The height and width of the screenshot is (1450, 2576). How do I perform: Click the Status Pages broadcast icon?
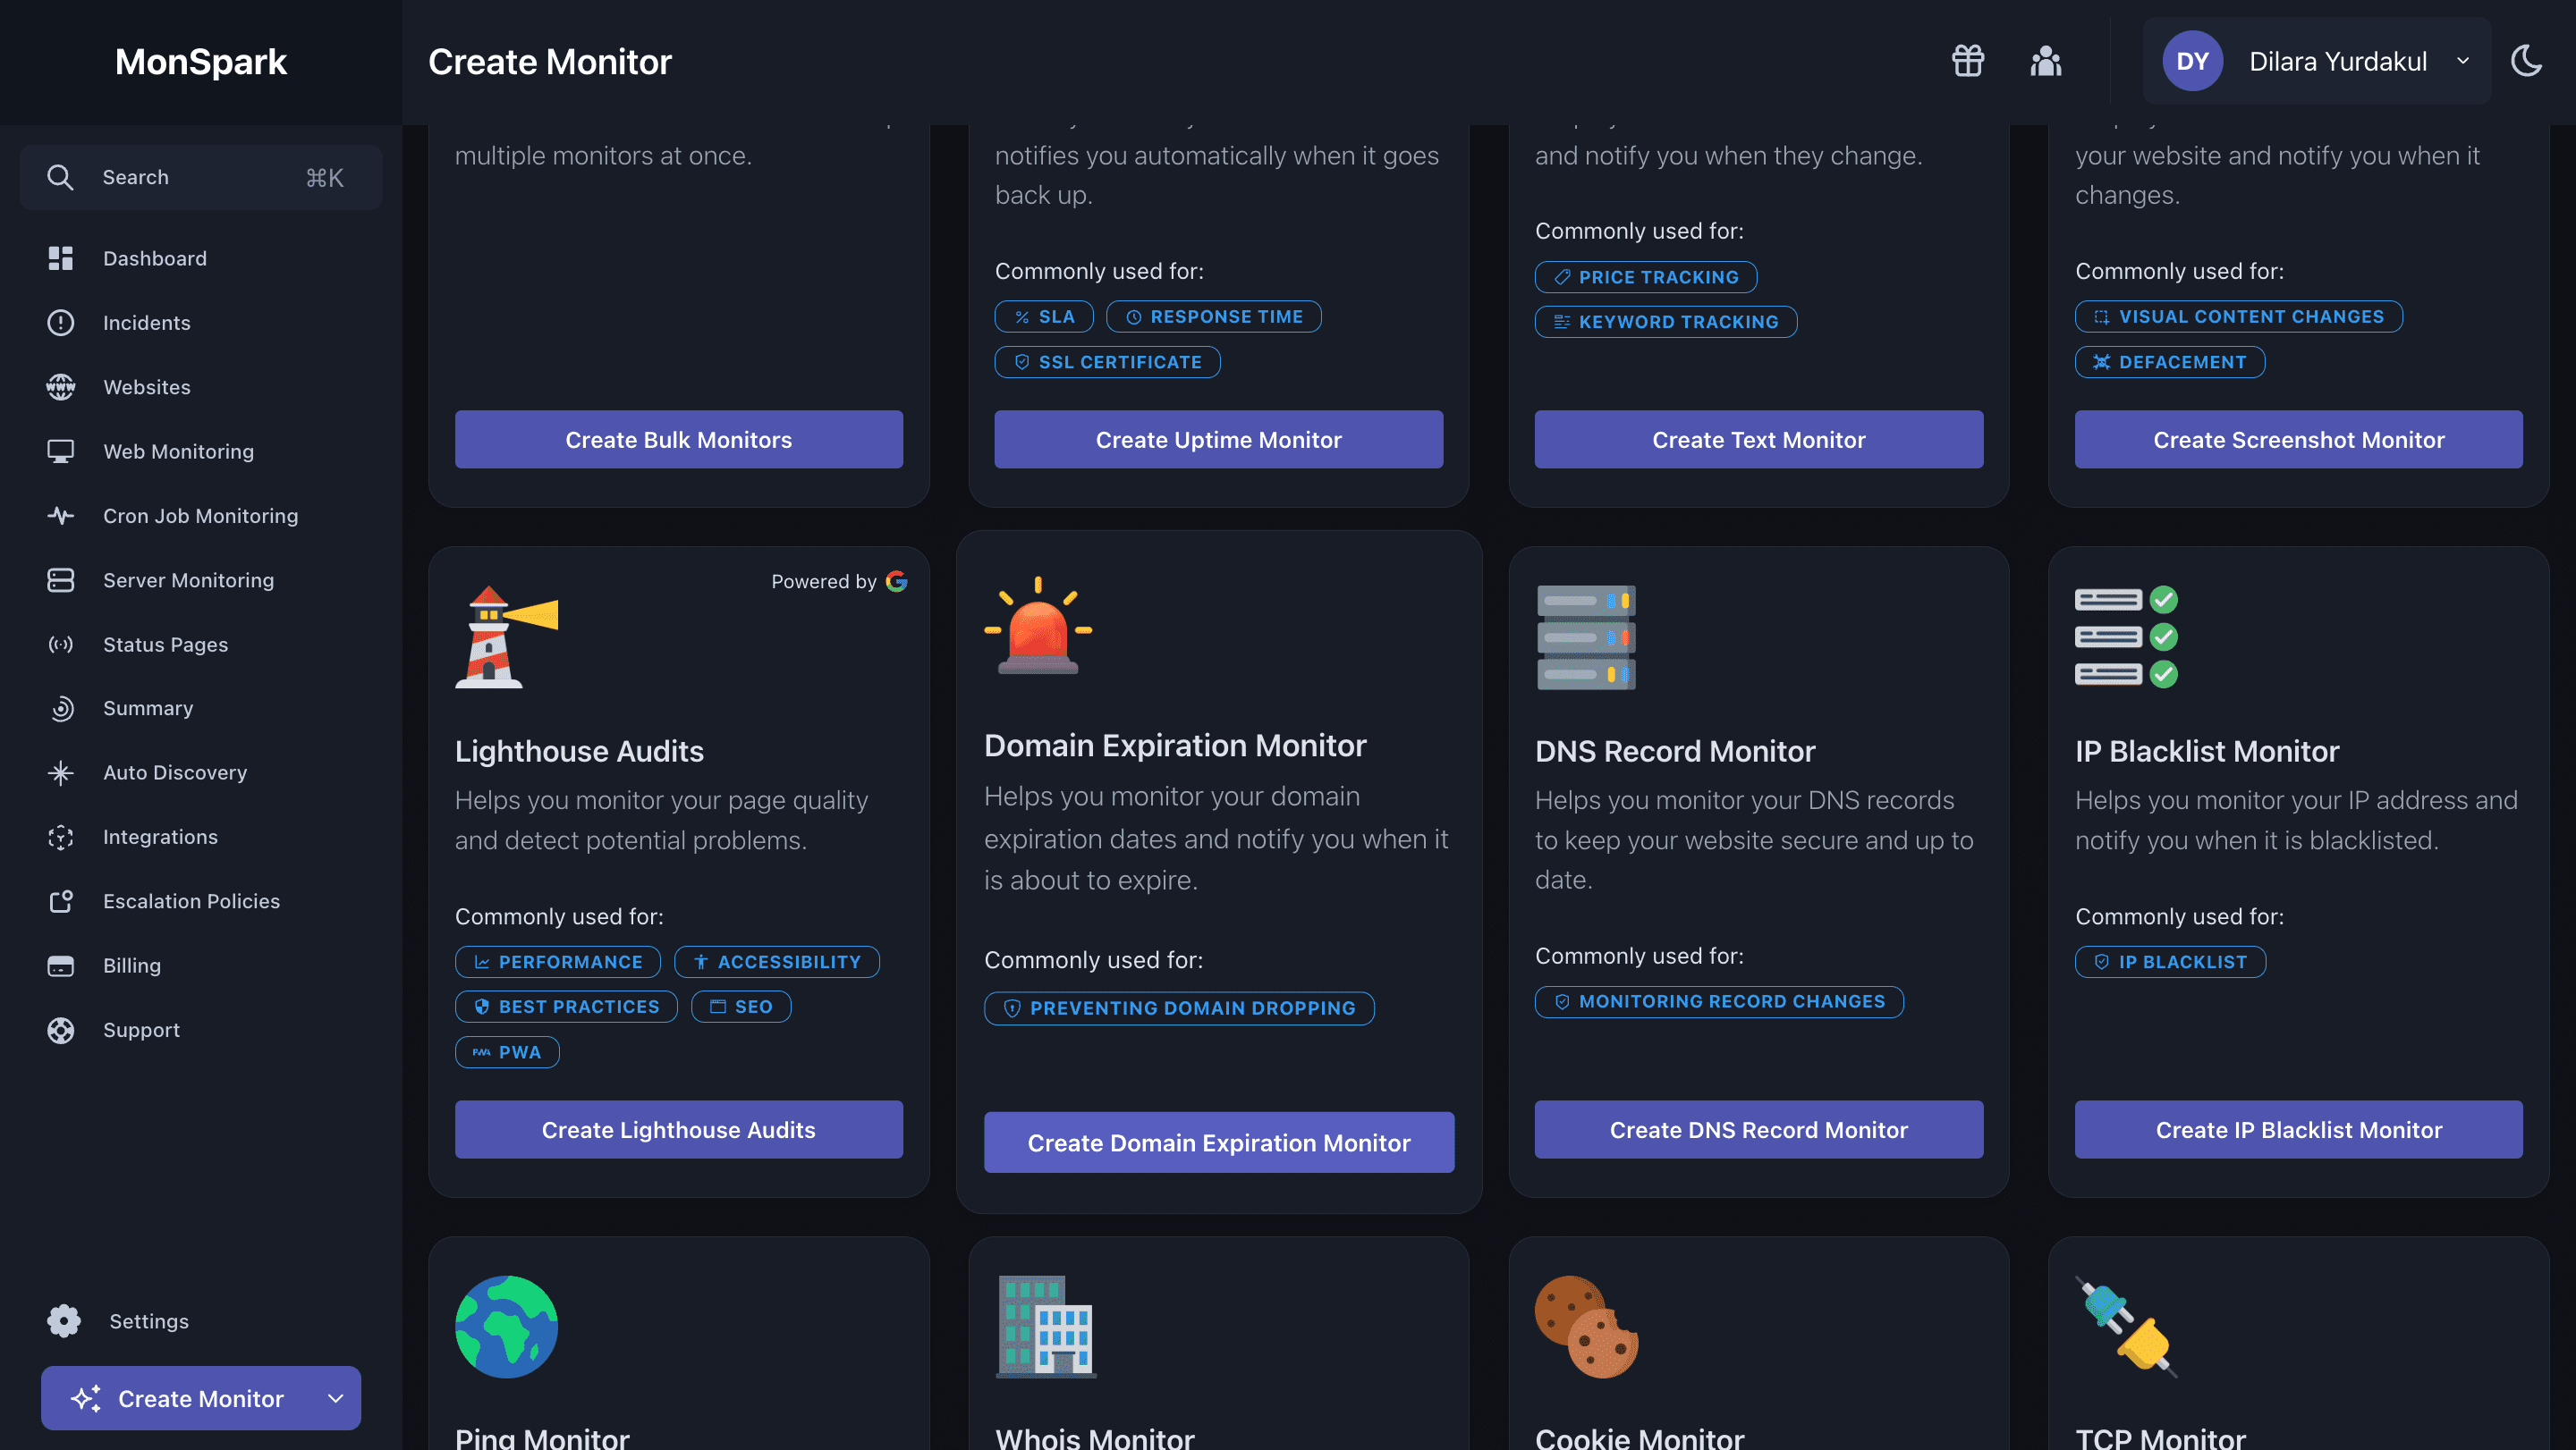tap(61, 645)
